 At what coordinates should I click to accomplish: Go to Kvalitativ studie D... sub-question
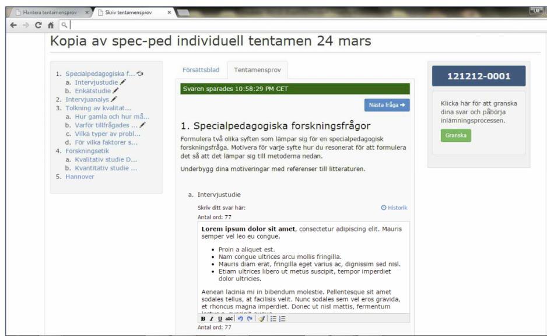coord(106,159)
